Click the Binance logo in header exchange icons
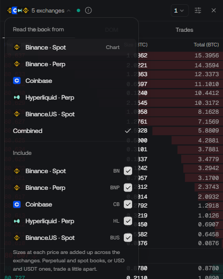Image resolution: width=223 pixels, height=279 pixels. click(9, 10)
